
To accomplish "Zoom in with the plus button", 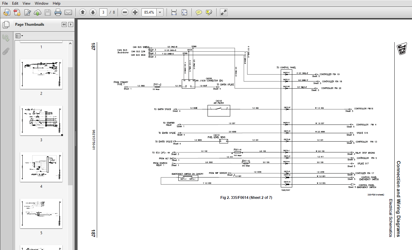I will [x=135, y=12].
